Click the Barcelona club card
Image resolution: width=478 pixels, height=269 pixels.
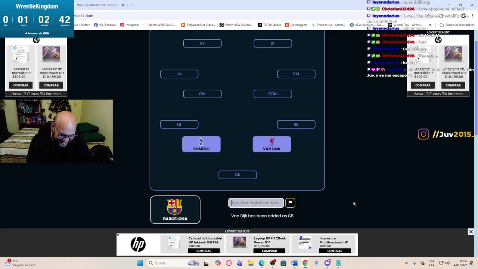pos(175,210)
